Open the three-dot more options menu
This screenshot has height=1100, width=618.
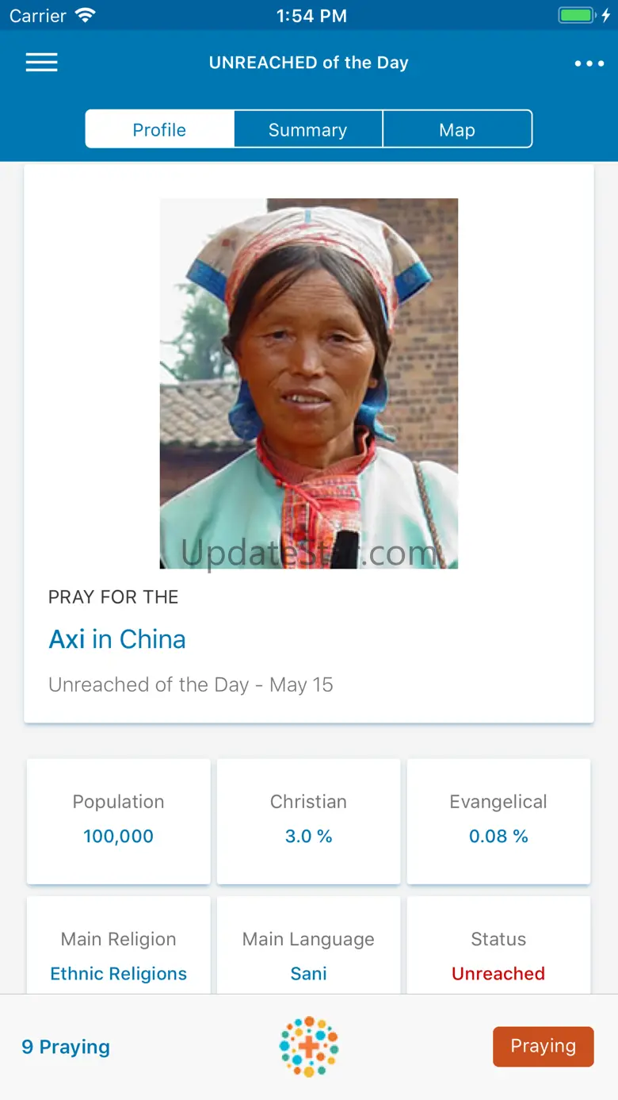(x=589, y=63)
